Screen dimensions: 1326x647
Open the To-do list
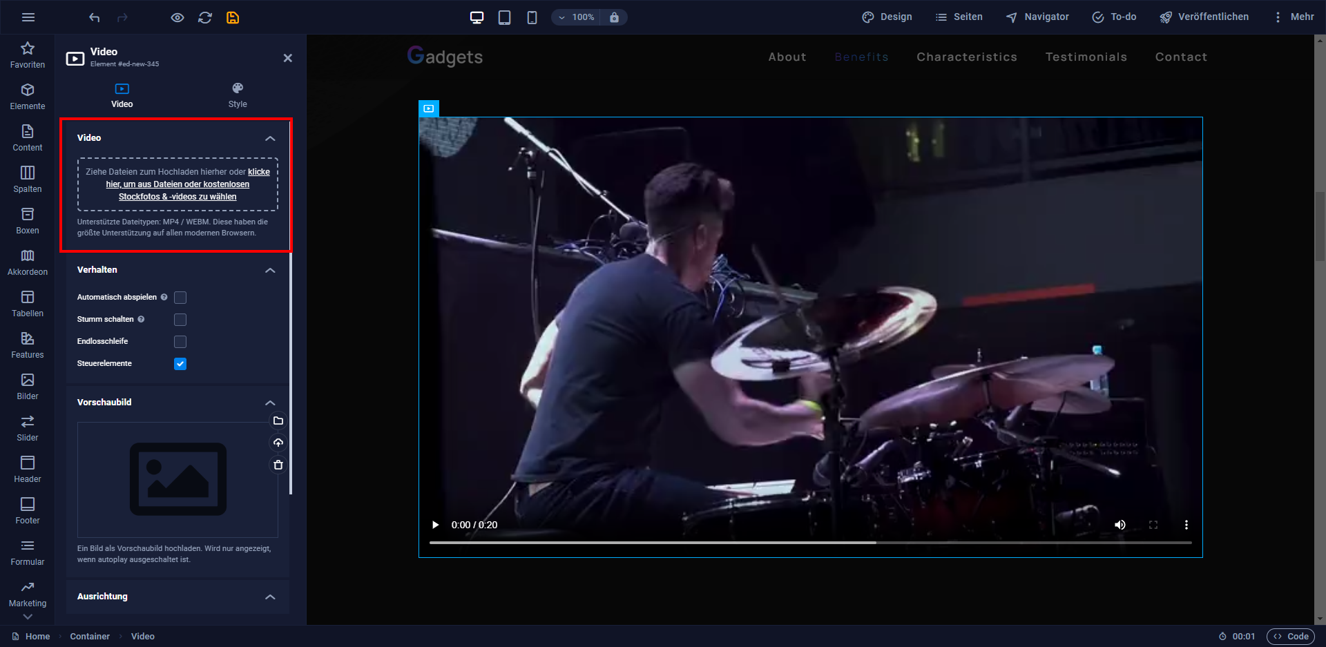[x=1114, y=17]
